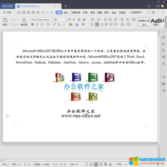The image size is (167, 167).
Task: Click the Undo arrow icon
Action: point(42,12)
